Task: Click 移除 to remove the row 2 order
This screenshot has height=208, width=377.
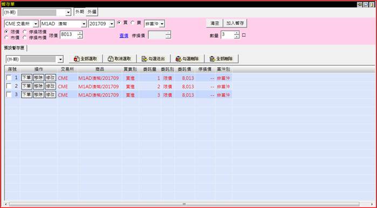Action: (38, 86)
